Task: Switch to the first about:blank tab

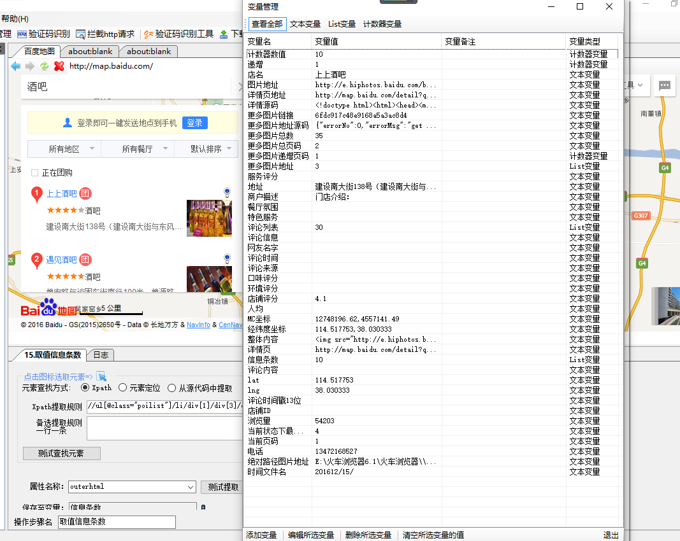Action: pyautogui.click(x=90, y=51)
